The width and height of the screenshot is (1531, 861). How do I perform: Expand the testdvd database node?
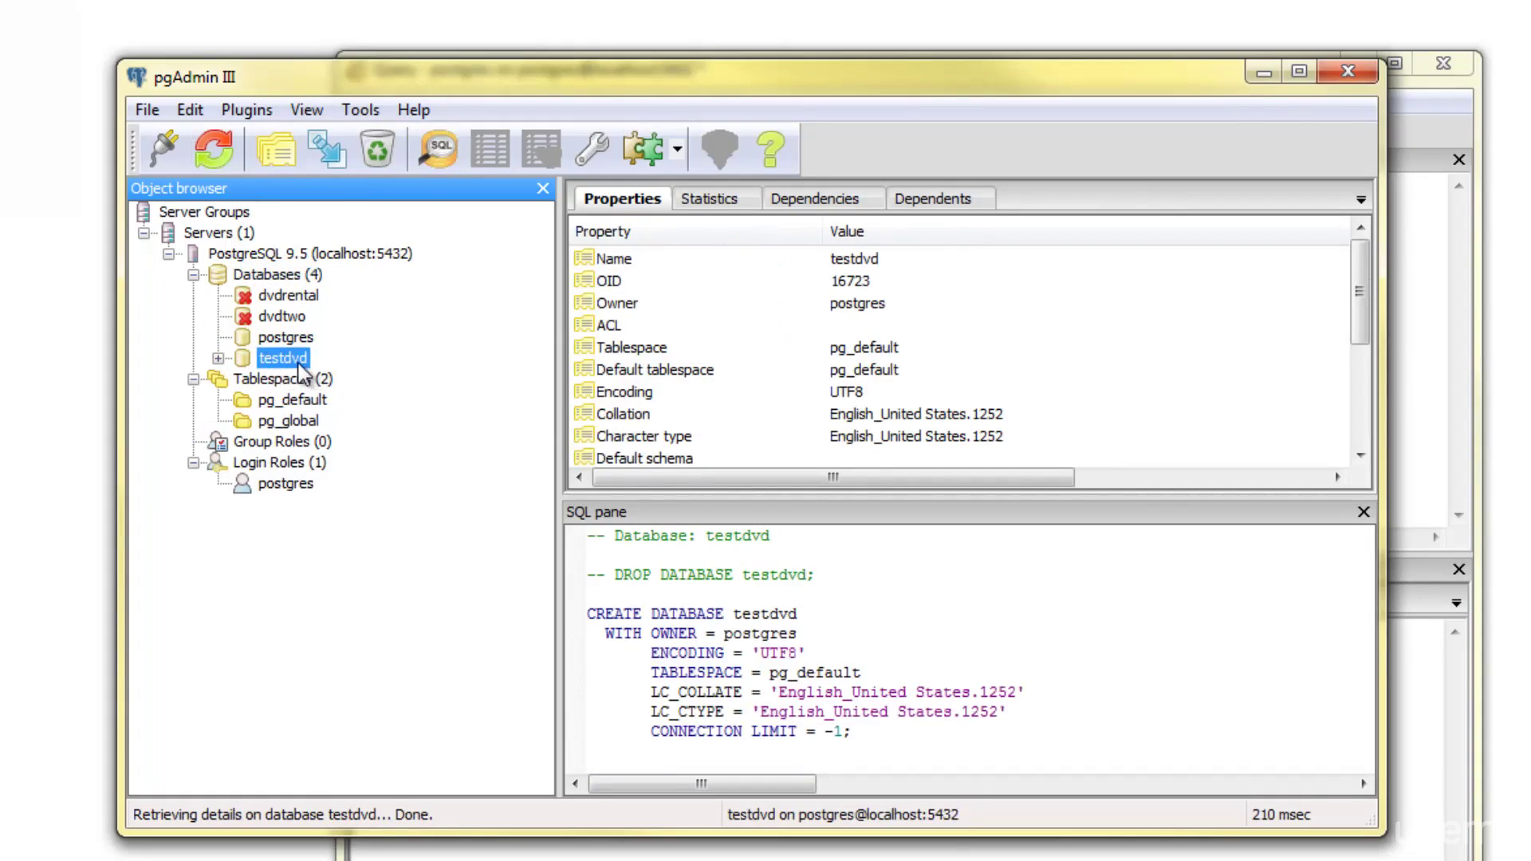coord(218,357)
